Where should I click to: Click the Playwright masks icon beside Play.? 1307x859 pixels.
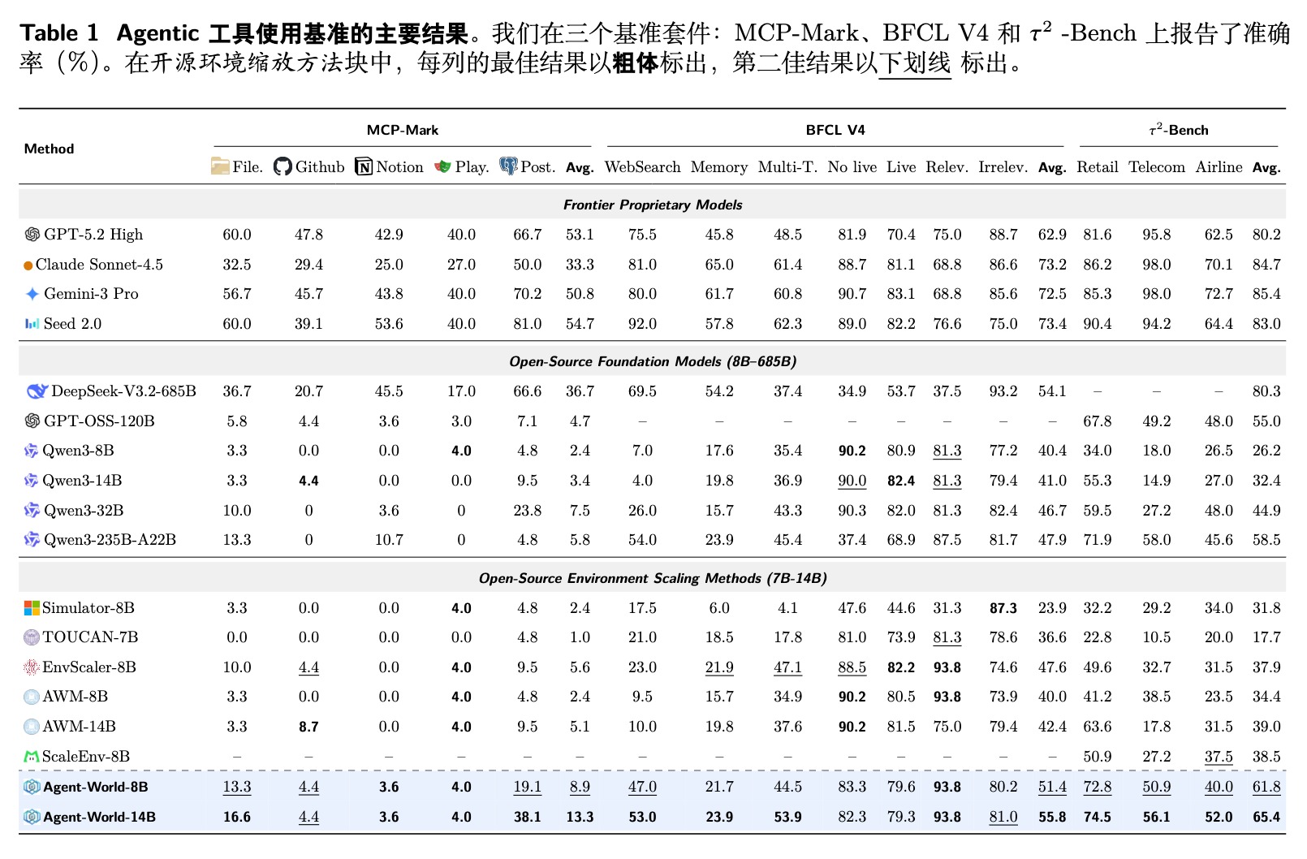point(442,166)
